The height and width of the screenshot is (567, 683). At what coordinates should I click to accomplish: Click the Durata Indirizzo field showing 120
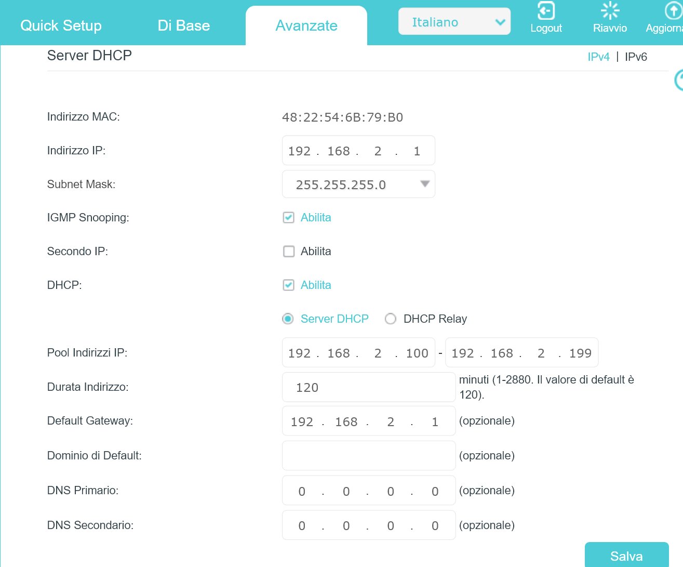[369, 387]
